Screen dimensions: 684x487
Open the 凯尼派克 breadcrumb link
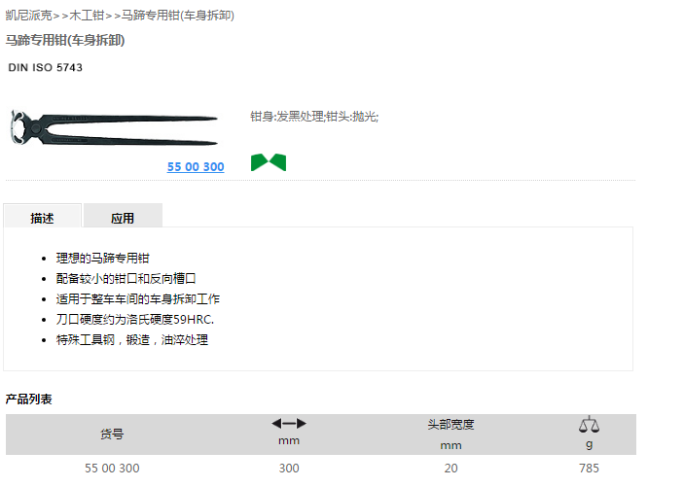point(29,16)
